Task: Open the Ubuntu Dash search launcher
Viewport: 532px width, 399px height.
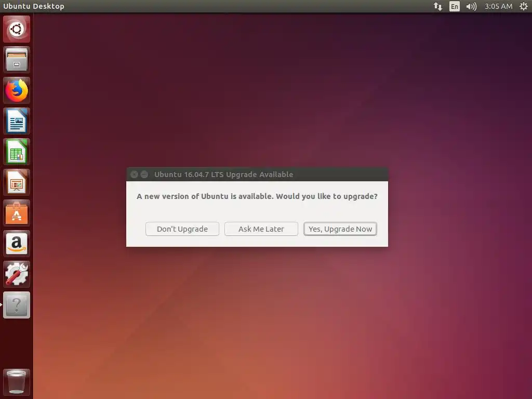Action: (x=16, y=29)
